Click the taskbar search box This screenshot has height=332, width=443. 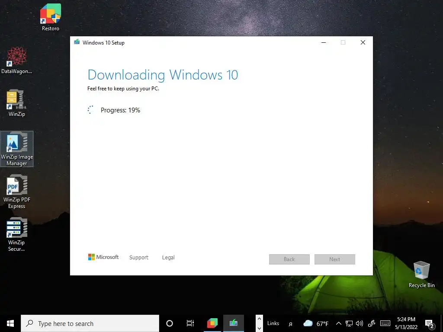tap(90, 323)
